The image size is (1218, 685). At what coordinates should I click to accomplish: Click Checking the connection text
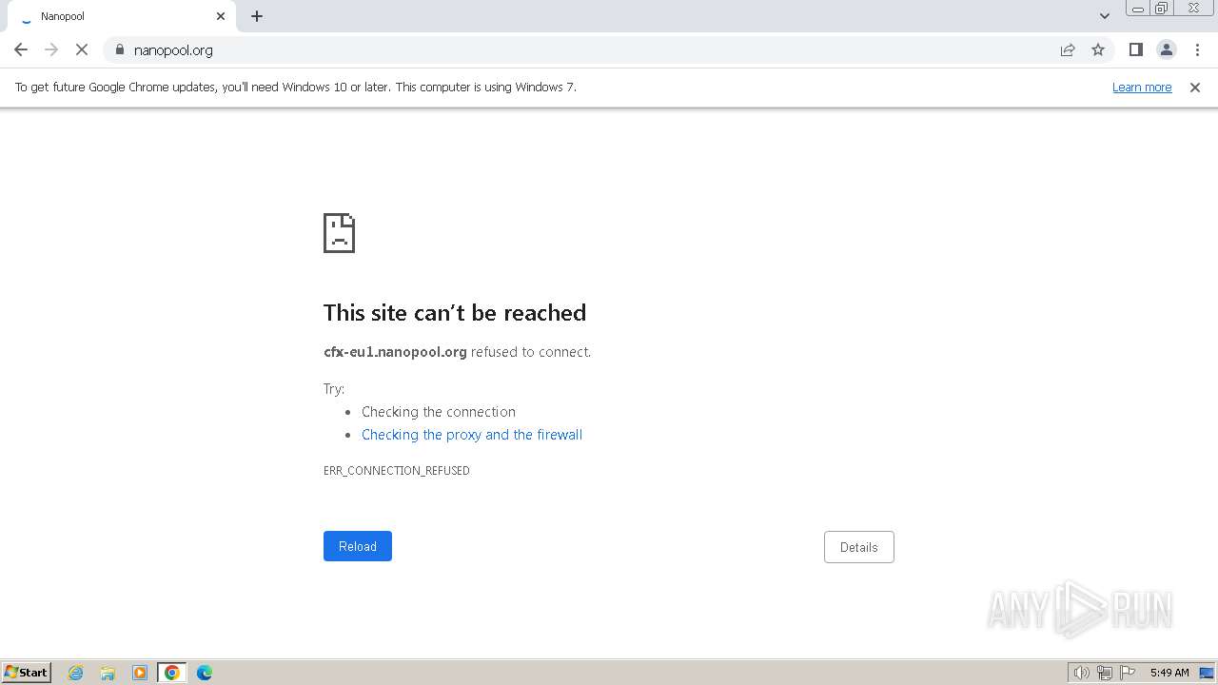[x=439, y=412]
